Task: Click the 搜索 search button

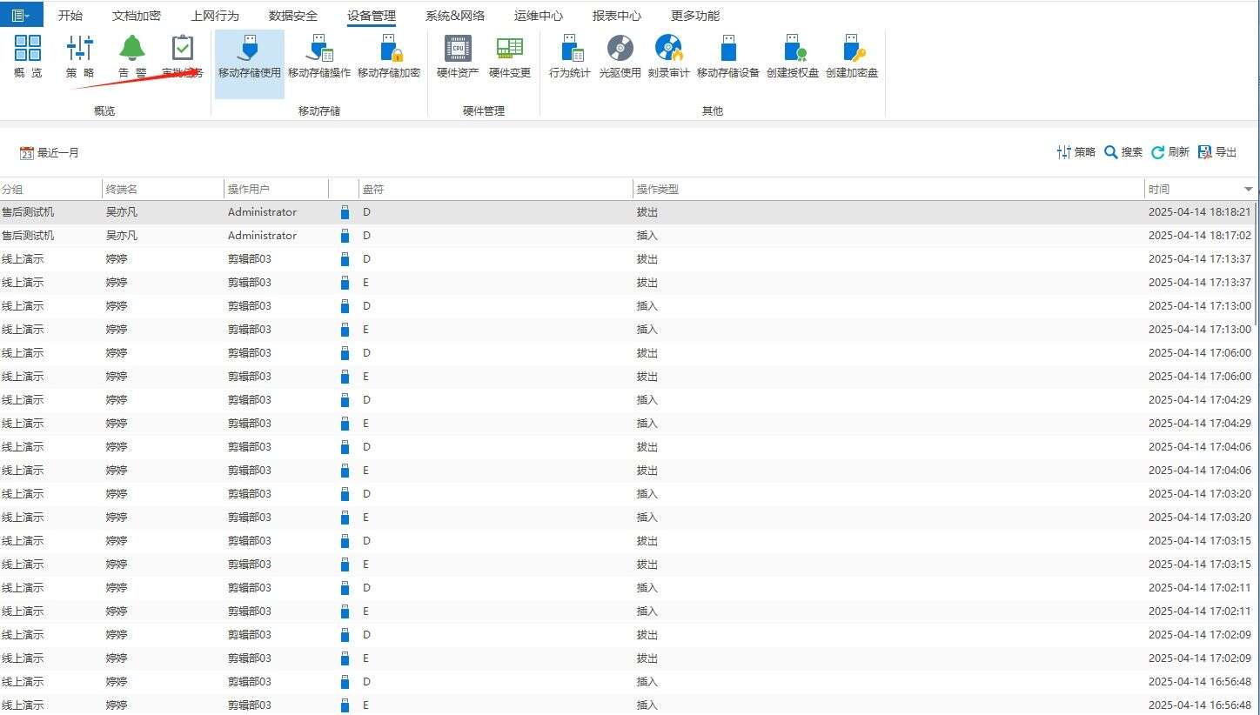Action: [1123, 152]
